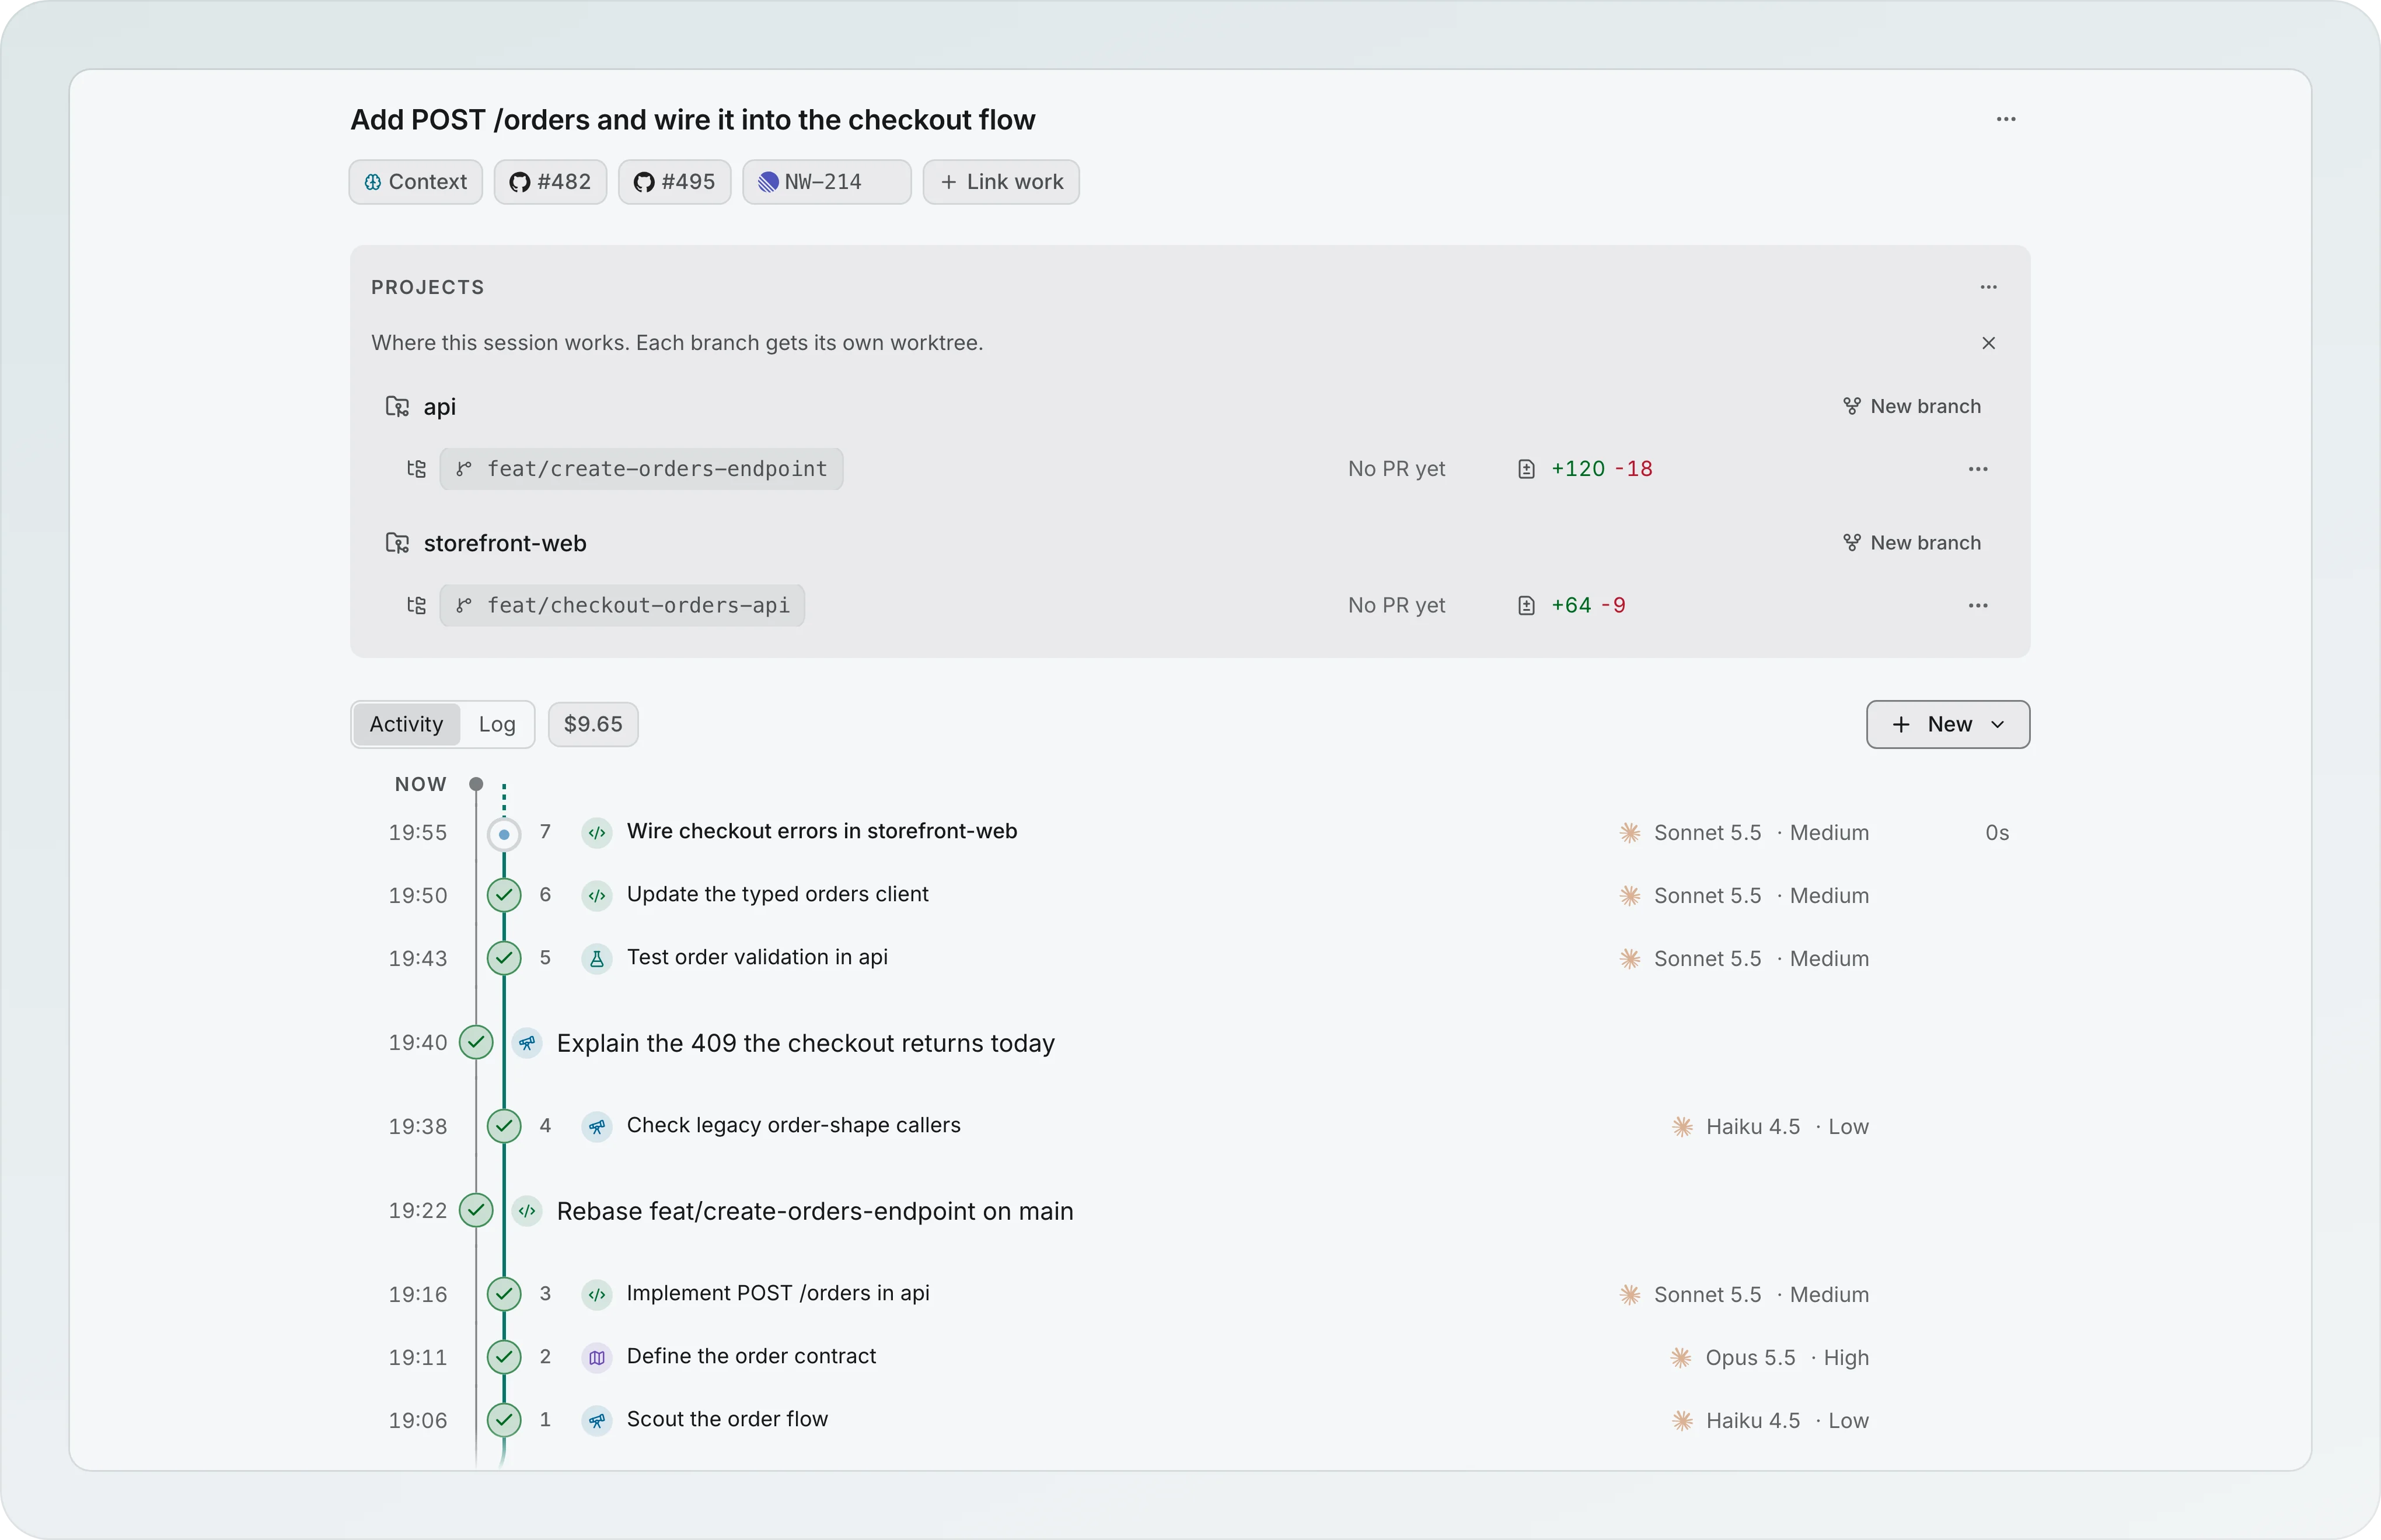
Task: Click the NOW timeline marker dot
Action: pyautogui.click(x=476, y=784)
